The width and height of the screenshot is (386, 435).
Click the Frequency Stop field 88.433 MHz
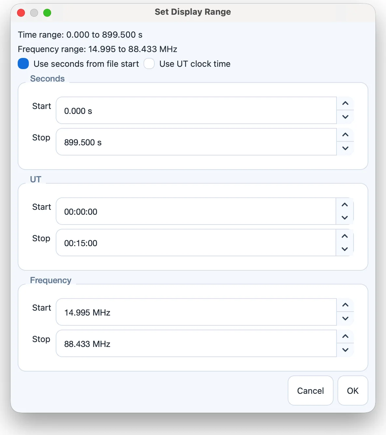196,343
